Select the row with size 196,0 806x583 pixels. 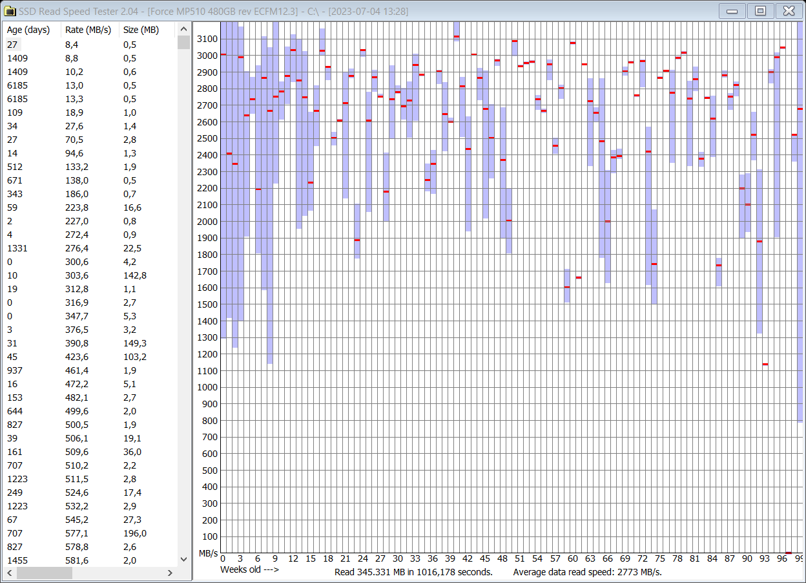click(90, 533)
